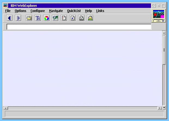Viewport: 169px width, 121px height.
Task: Click the window hide button with diagonal line
Action: (x=154, y=6)
